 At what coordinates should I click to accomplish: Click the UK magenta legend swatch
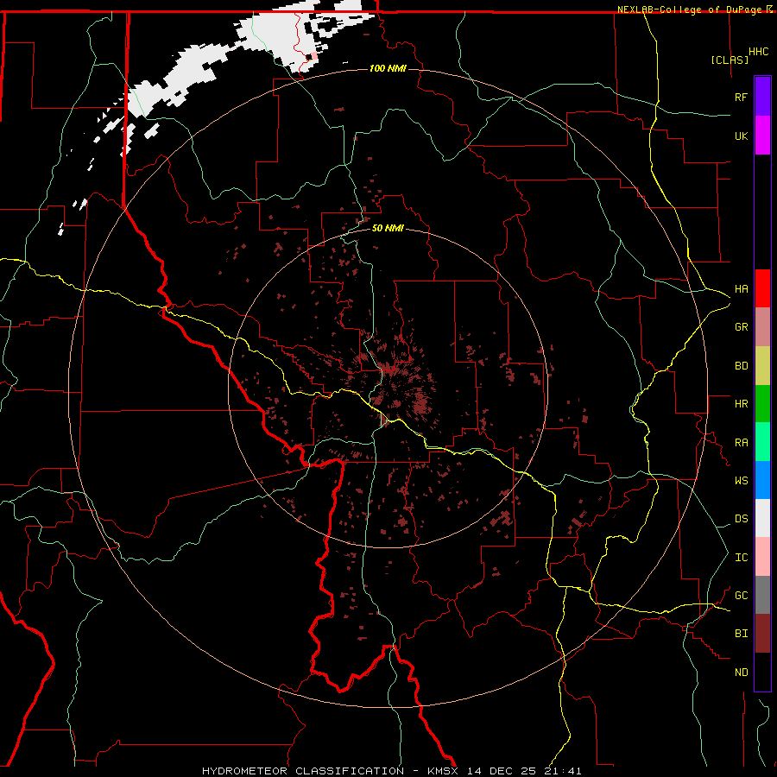(762, 136)
